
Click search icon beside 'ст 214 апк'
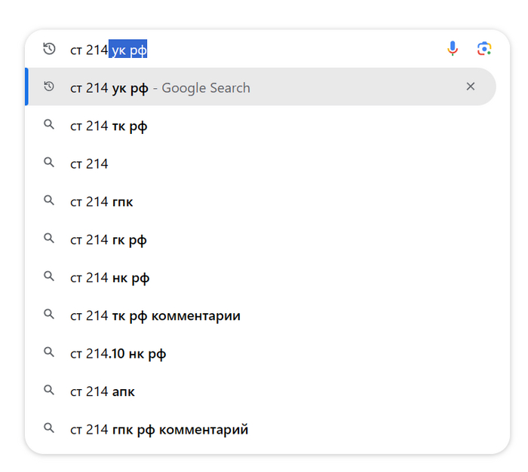(x=49, y=391)
